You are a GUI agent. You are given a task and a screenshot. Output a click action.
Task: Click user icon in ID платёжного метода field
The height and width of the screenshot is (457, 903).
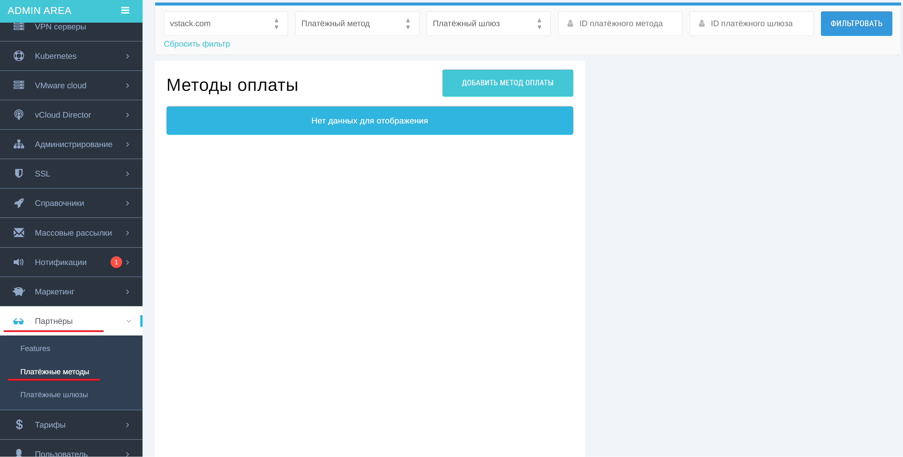pos(570,24)
